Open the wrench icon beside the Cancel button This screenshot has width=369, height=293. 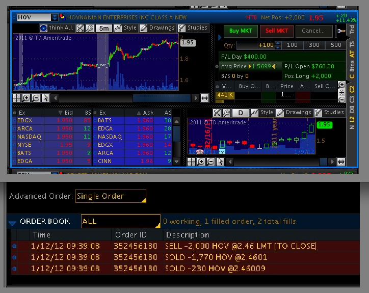tap(341, 31)
